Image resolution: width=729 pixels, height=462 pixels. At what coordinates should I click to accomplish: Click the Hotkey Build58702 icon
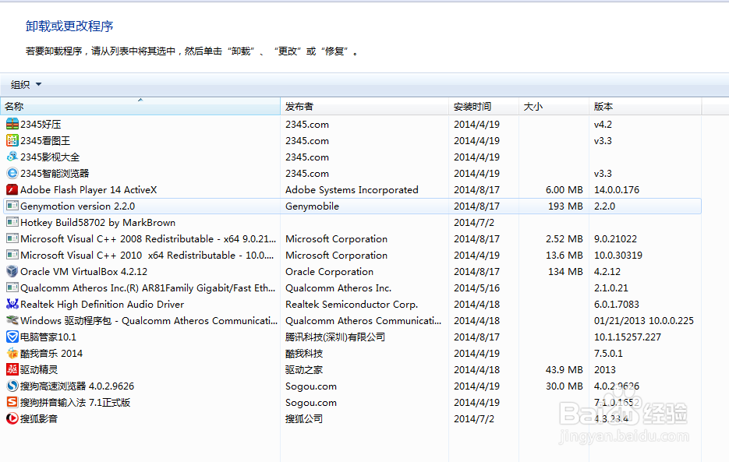coord(12,222)
